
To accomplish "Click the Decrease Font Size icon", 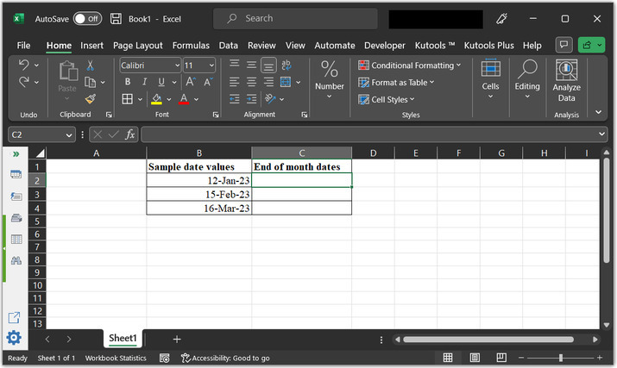I will click(x=208, y=82).
